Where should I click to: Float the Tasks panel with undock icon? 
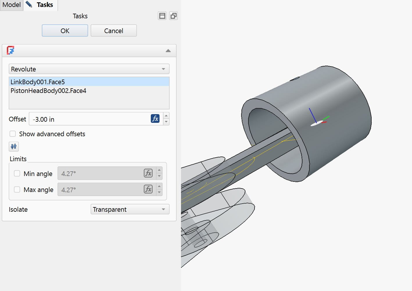coord(173,16)
